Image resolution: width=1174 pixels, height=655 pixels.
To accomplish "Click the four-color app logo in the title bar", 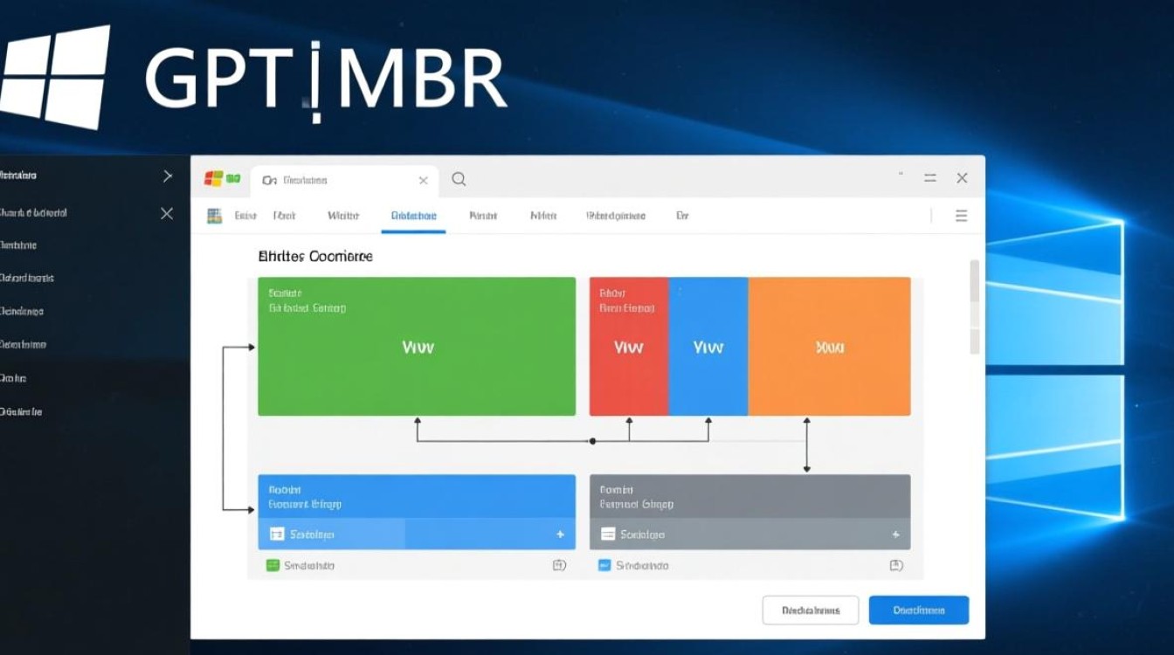I will [x=214, y=178].
